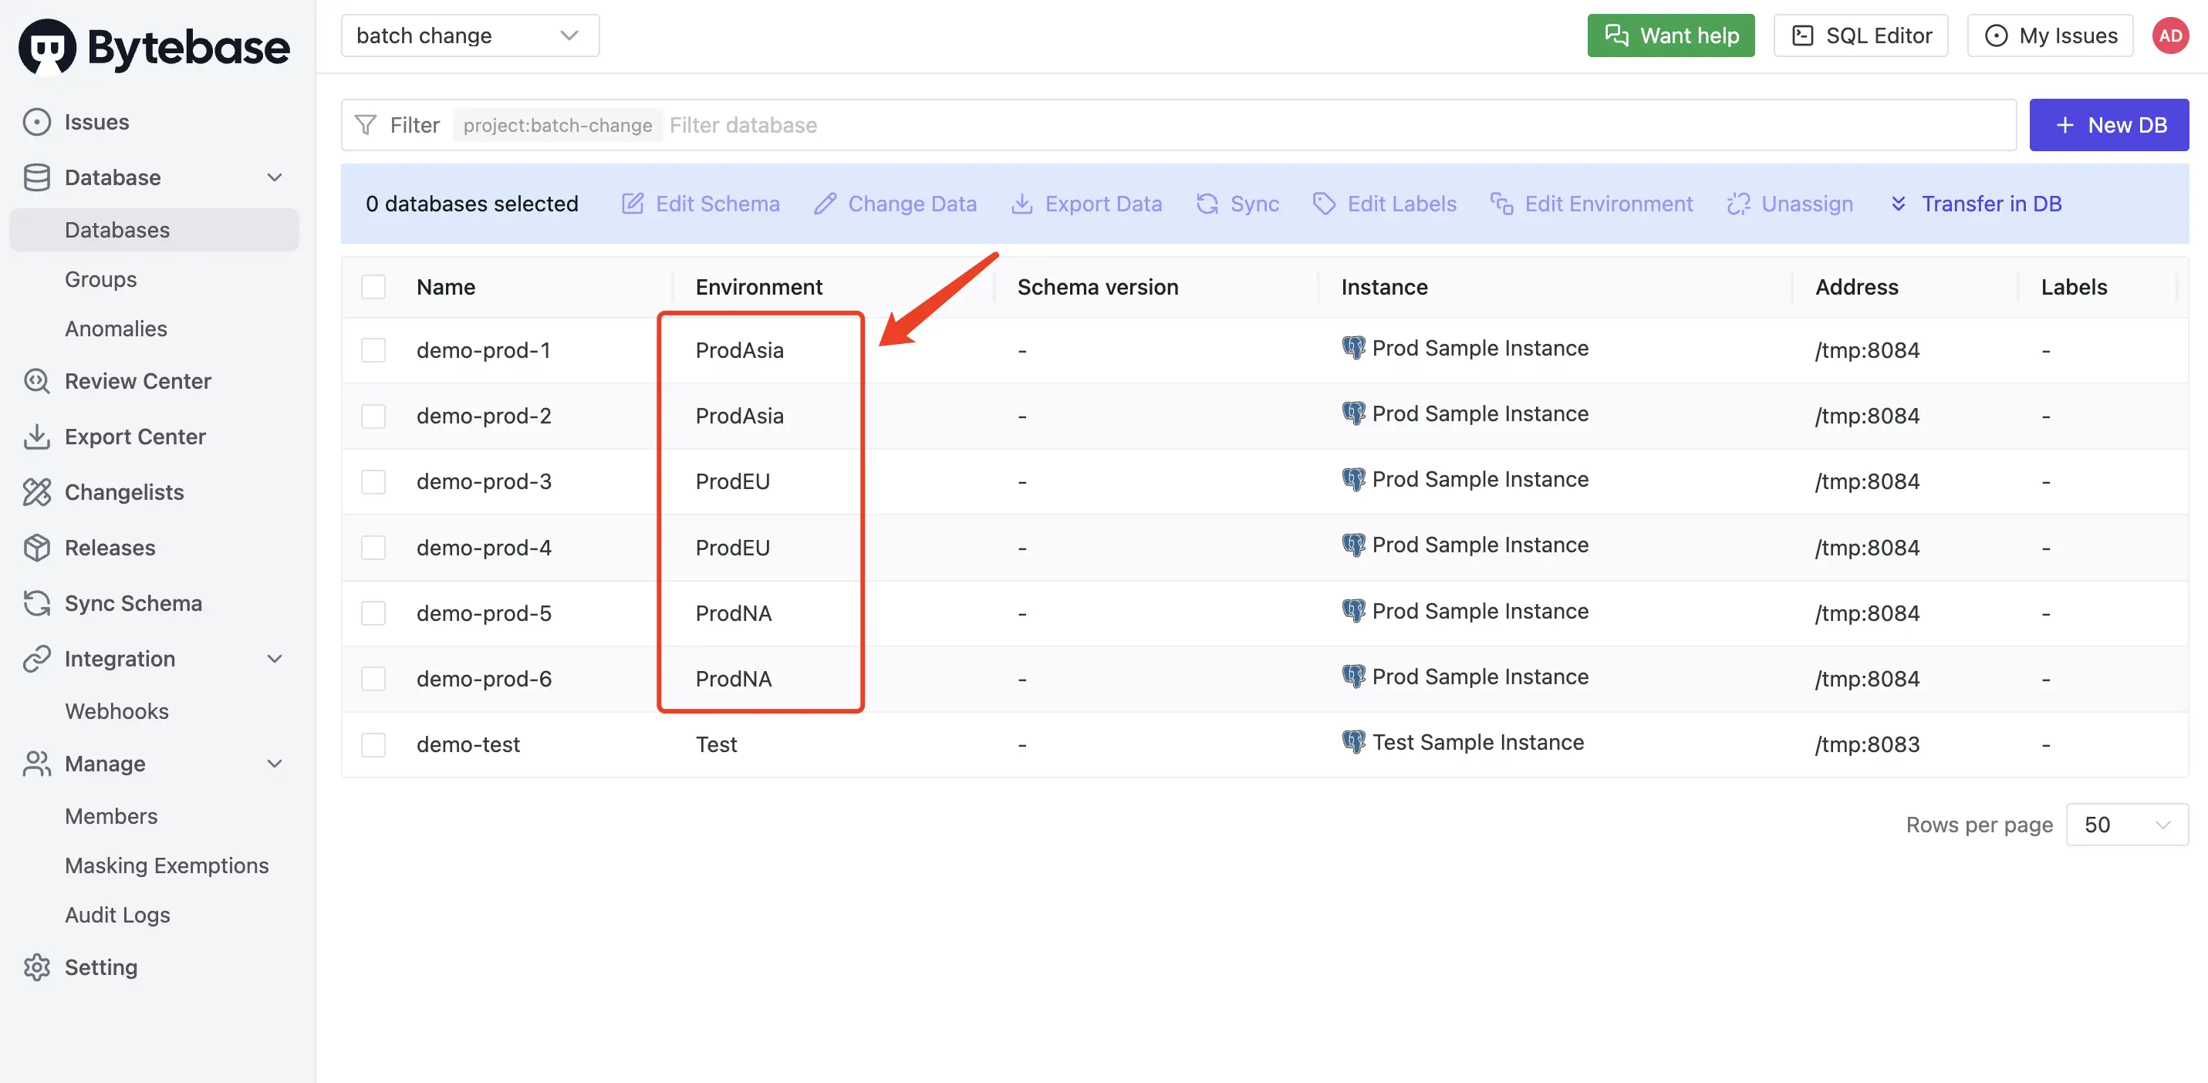Open Changelists via its sidebar icon
Screen dimensions: 2208x1083
(x=36, y=492)
